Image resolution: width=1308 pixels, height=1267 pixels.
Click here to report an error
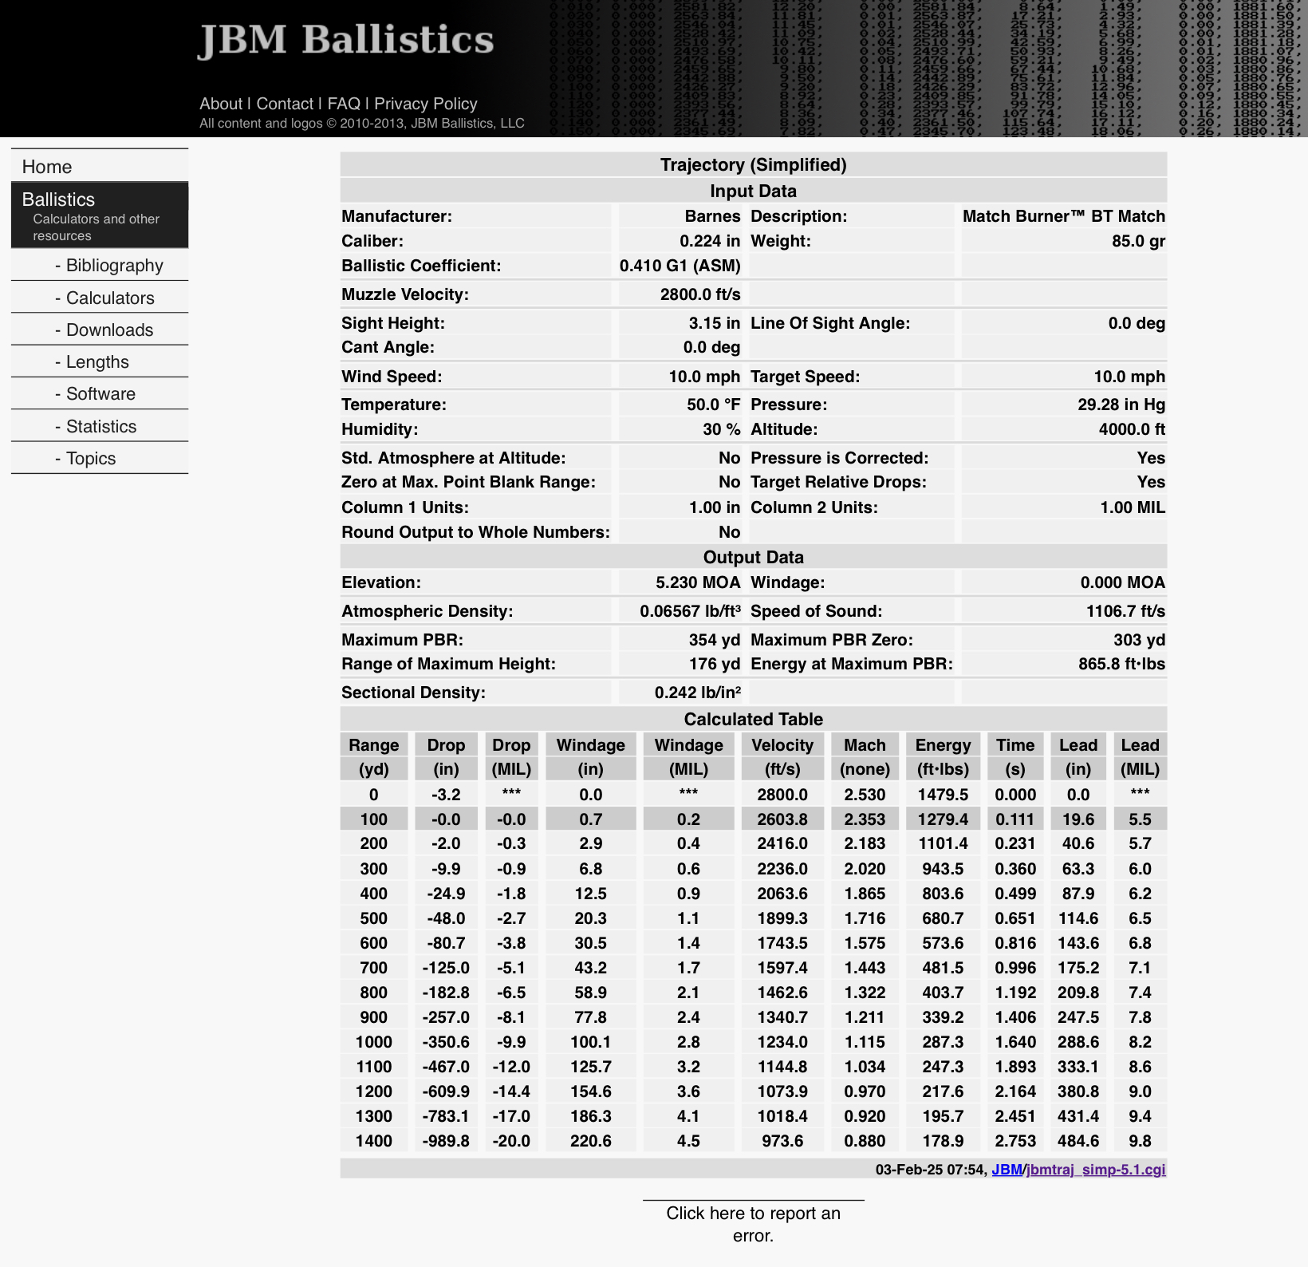click(753, 1224)
